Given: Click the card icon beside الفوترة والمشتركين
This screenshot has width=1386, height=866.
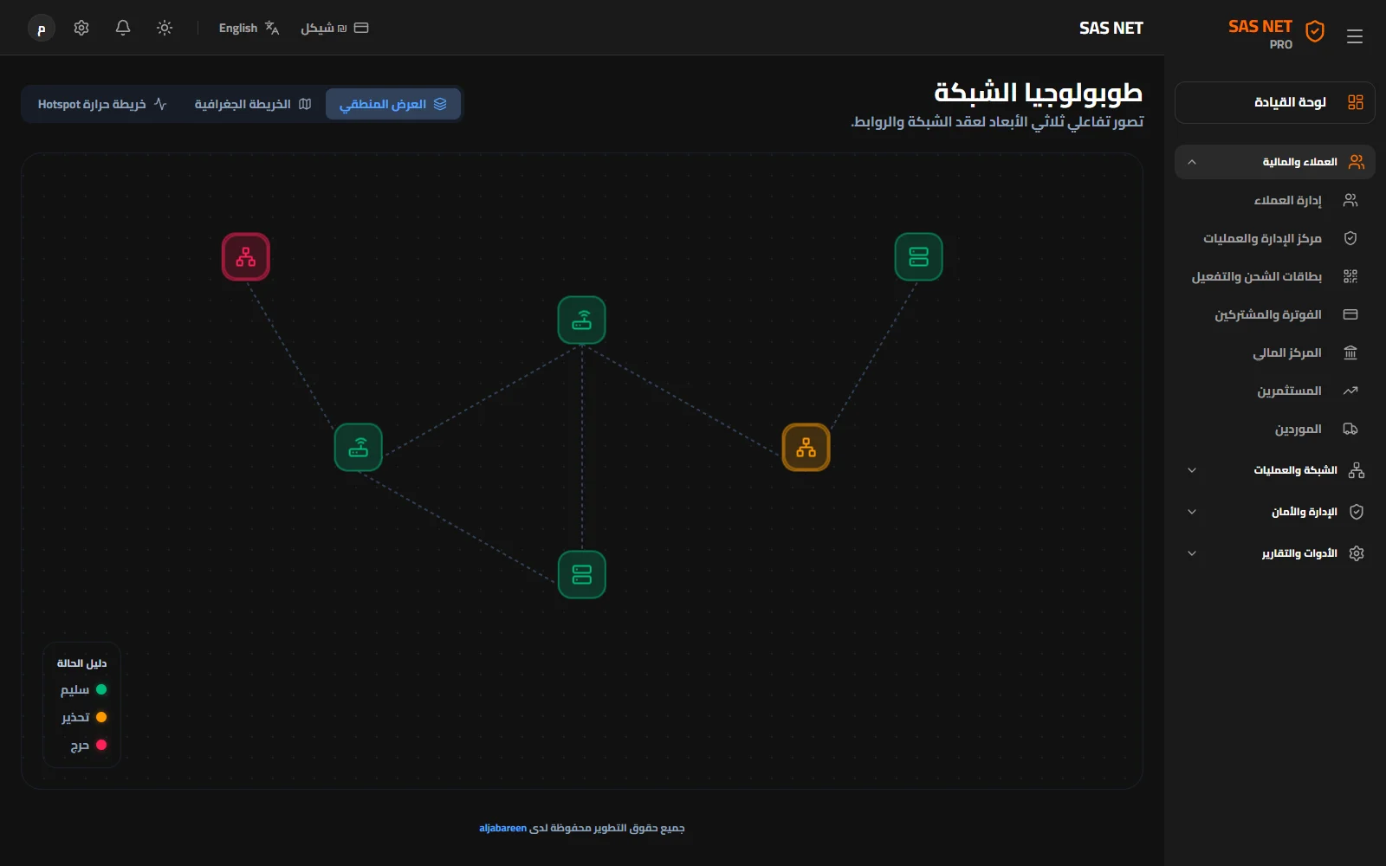Looking at the screenshot, I should (x=1350, y=314).
